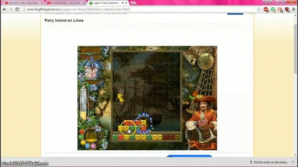Open the dark red shield extension icon
Screen dimensions: 298x167
click(x=287, y=9)
